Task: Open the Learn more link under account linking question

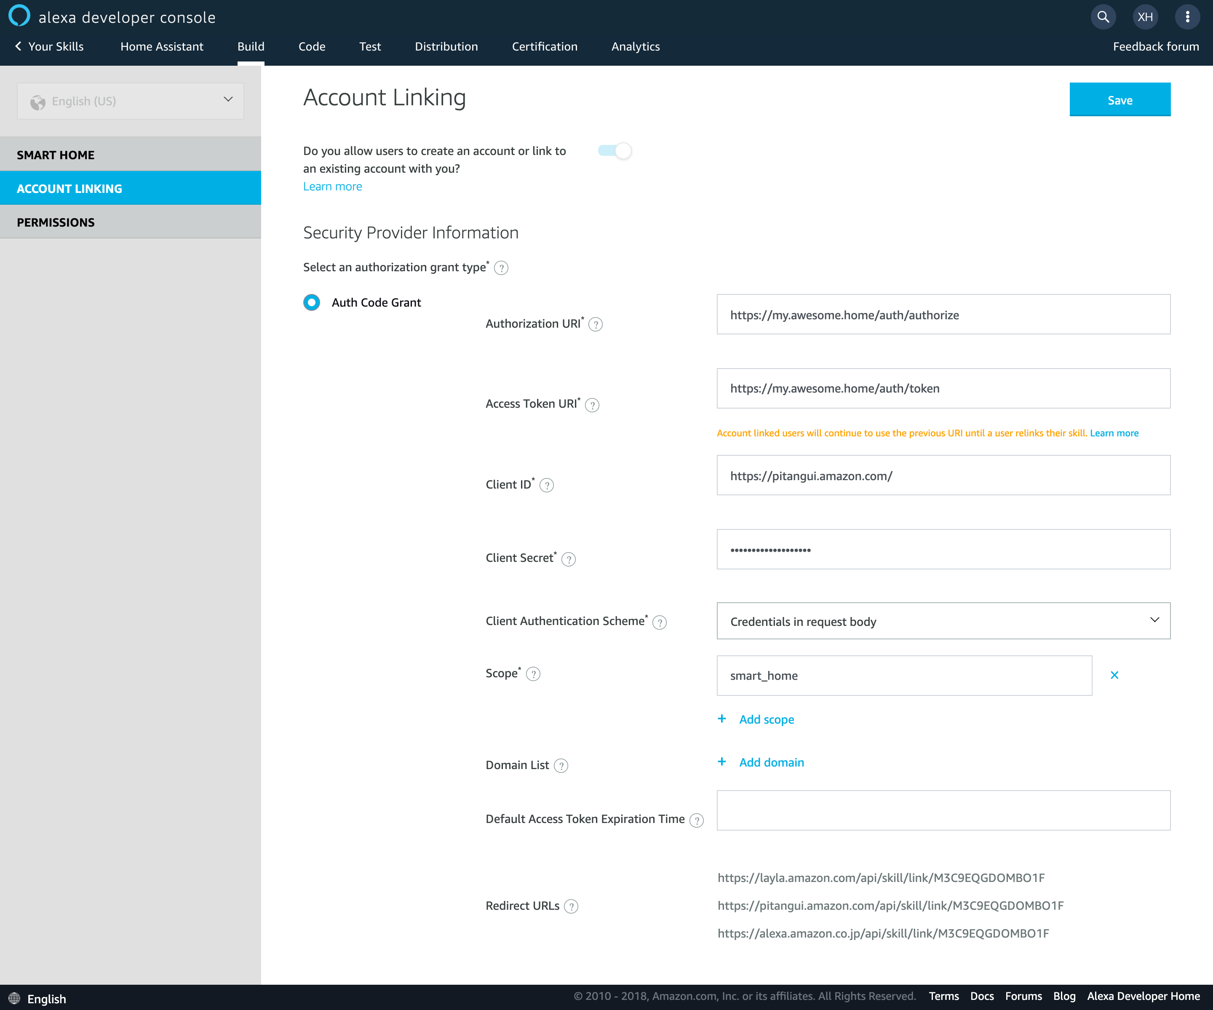Action: tap(332, 186)
